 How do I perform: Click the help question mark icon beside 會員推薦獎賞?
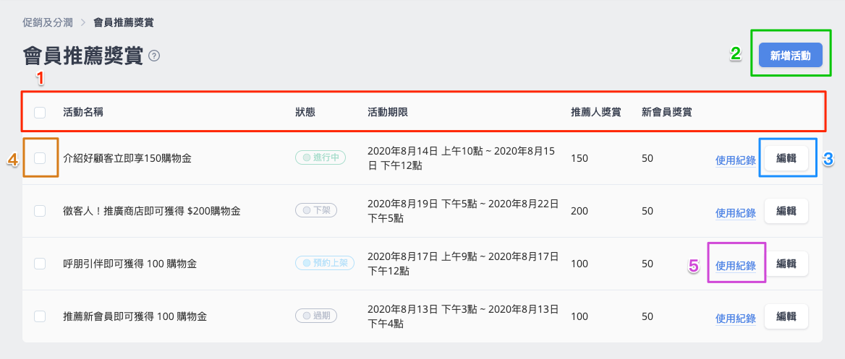(154, 56)
